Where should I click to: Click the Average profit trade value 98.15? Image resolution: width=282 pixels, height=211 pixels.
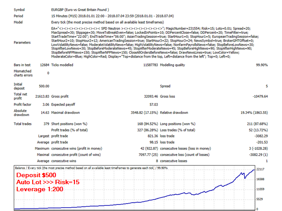pyautogui.click(x=154, y=142)
